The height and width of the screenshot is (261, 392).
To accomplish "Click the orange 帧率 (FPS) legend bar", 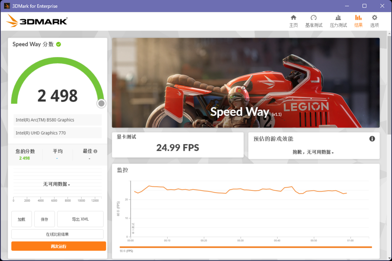I will (x=246, y=247).
